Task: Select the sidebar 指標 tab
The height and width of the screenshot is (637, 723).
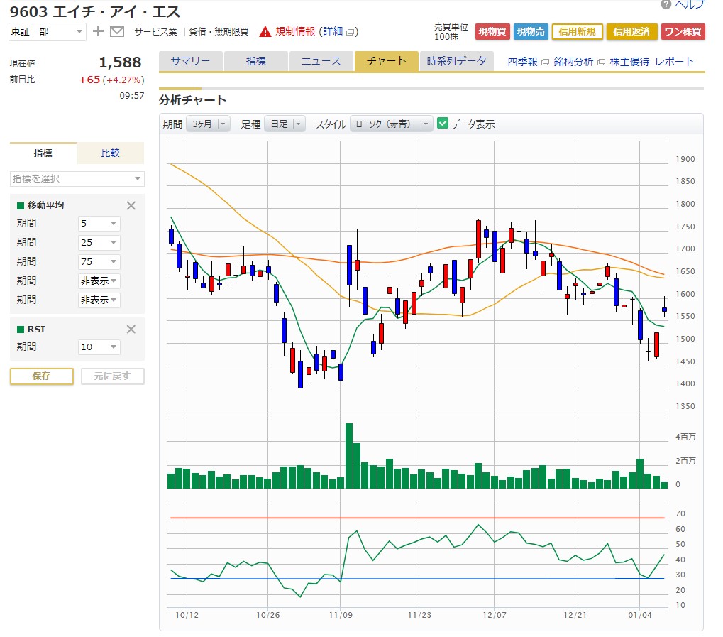Action: point(43,153)
